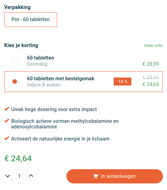The width and height of the screenshot is (167, 190).
Task: Select the 'Eenmalig' radio button
Action: [x=15, y=61]
